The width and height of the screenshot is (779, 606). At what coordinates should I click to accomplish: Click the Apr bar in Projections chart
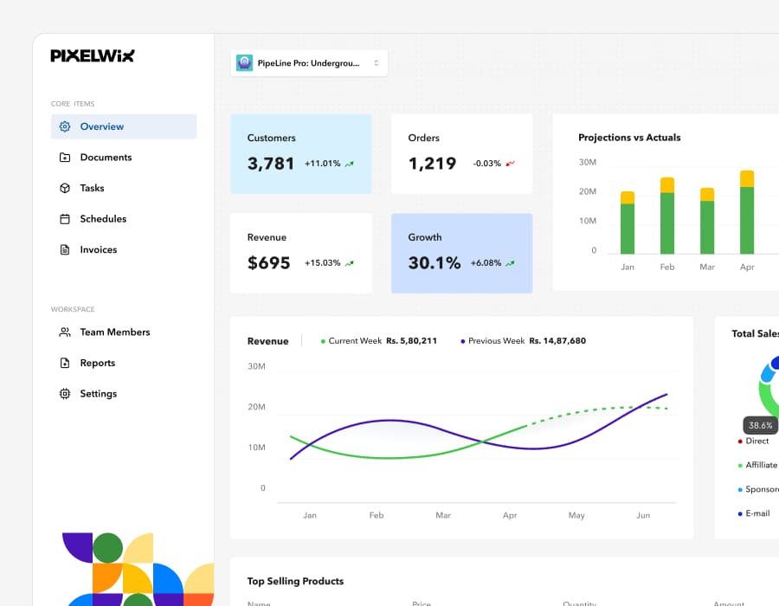pyautogui.click(x=747, y=212)
